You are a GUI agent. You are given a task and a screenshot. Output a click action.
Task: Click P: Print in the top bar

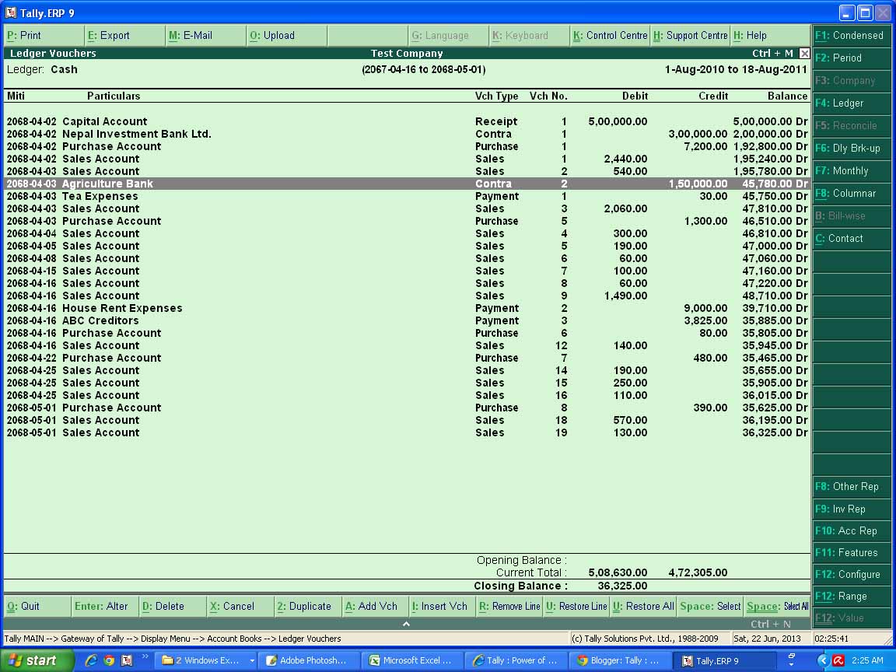pyautogui.click(x=44, y=36)
